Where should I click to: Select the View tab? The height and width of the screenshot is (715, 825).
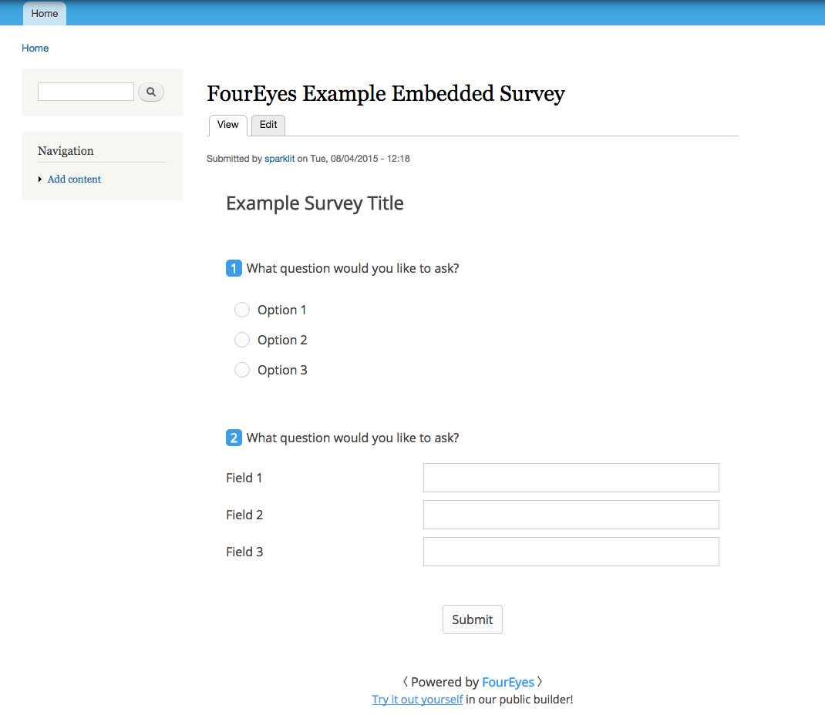pyautogui.click(x=227, y=125)
